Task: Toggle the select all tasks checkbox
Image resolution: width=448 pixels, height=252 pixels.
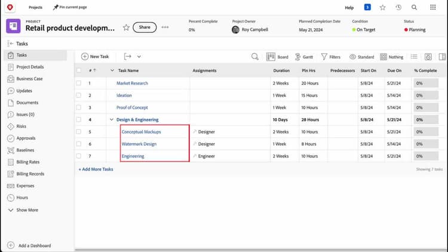Action: point(79,70)
